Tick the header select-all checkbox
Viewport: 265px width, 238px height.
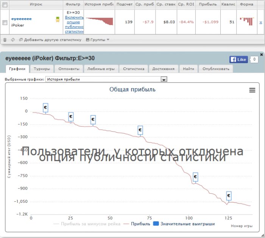tap(5, 5)
